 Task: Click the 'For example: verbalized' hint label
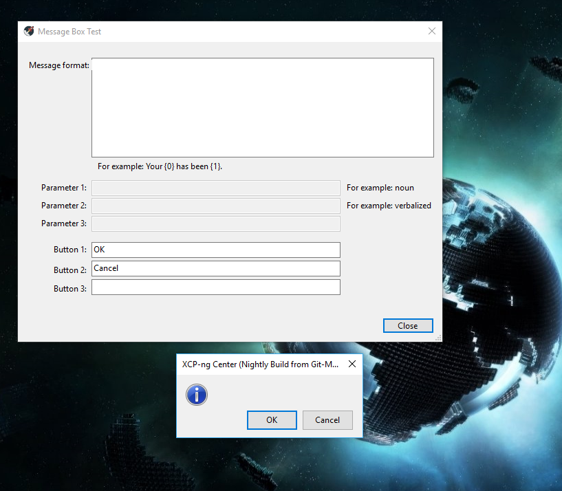point(389,206)
